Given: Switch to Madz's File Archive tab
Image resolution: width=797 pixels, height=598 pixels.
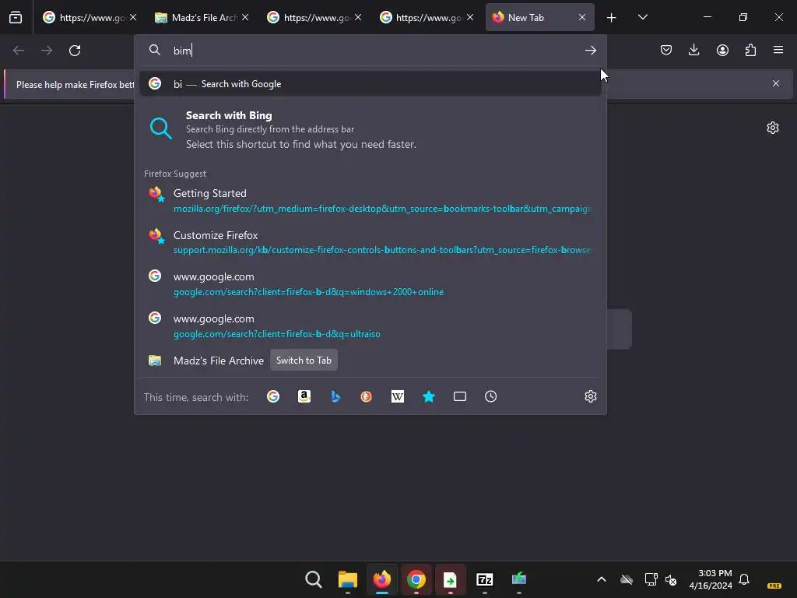Looking at the screenshot, I should (x=202, y=17).
